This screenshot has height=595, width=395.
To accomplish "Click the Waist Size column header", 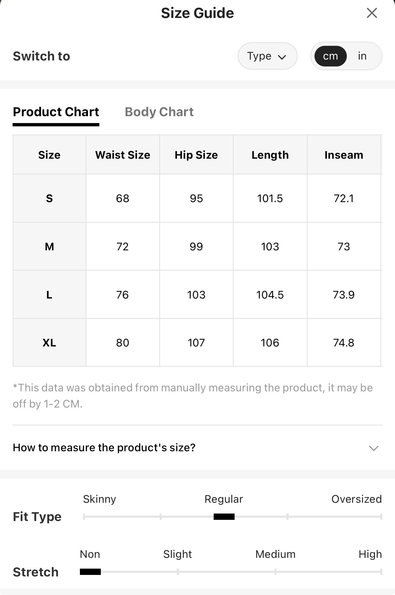I will pos(123,155).
